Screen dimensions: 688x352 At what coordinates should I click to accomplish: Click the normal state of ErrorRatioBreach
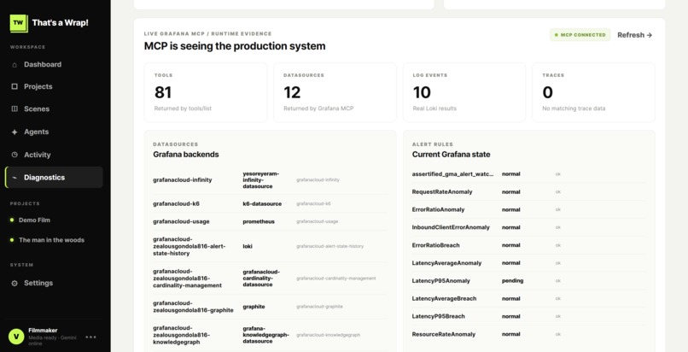[x=510, y=245]
